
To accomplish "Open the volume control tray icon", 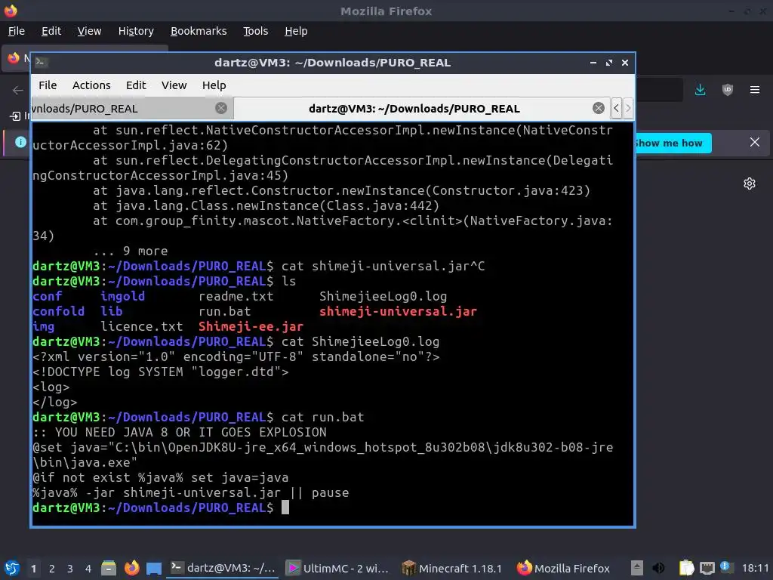I will click(x=658, y=568).
